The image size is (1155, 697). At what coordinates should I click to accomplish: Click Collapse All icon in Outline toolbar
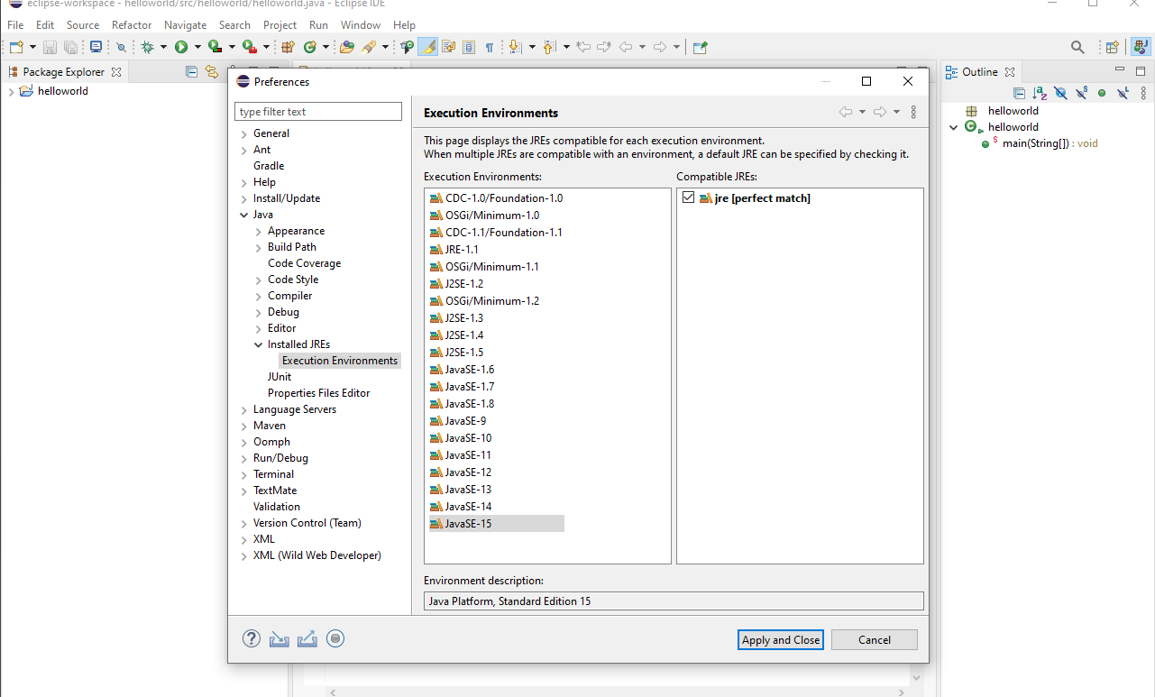(x=1019, y=93)
